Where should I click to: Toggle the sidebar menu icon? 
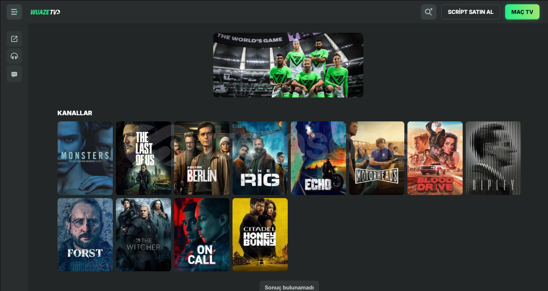(x=14, y=12)
